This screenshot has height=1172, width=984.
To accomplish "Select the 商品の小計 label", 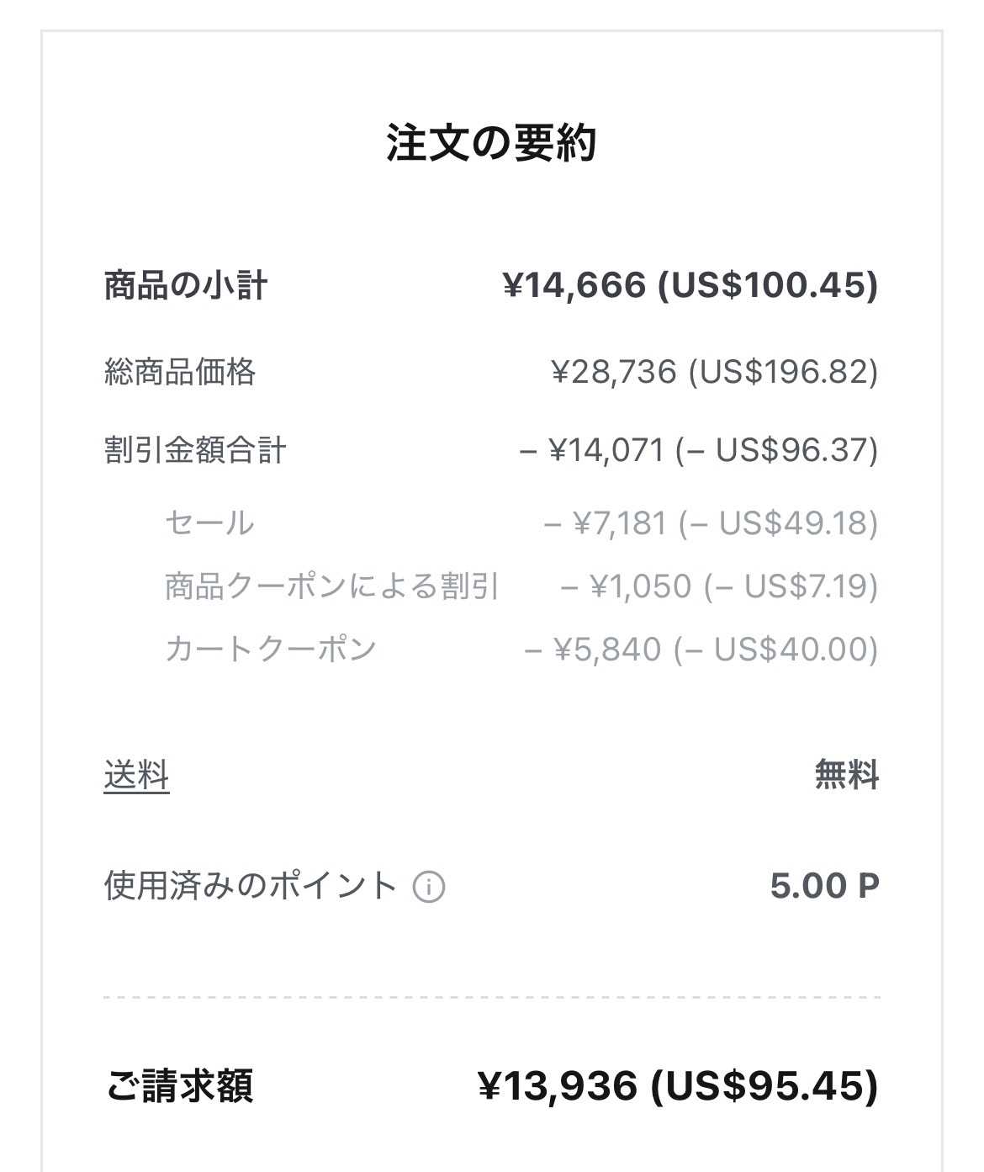I will [x=186, y=285].
